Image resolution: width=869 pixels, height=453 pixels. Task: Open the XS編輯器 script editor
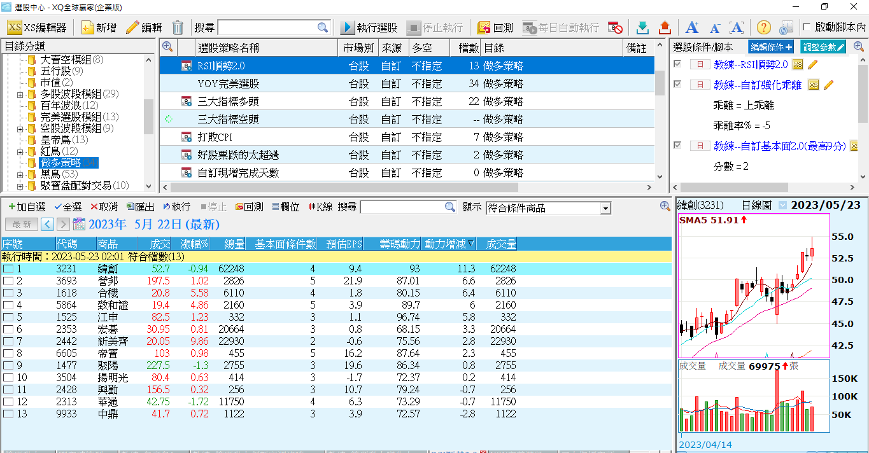click(x=37, y=27)
